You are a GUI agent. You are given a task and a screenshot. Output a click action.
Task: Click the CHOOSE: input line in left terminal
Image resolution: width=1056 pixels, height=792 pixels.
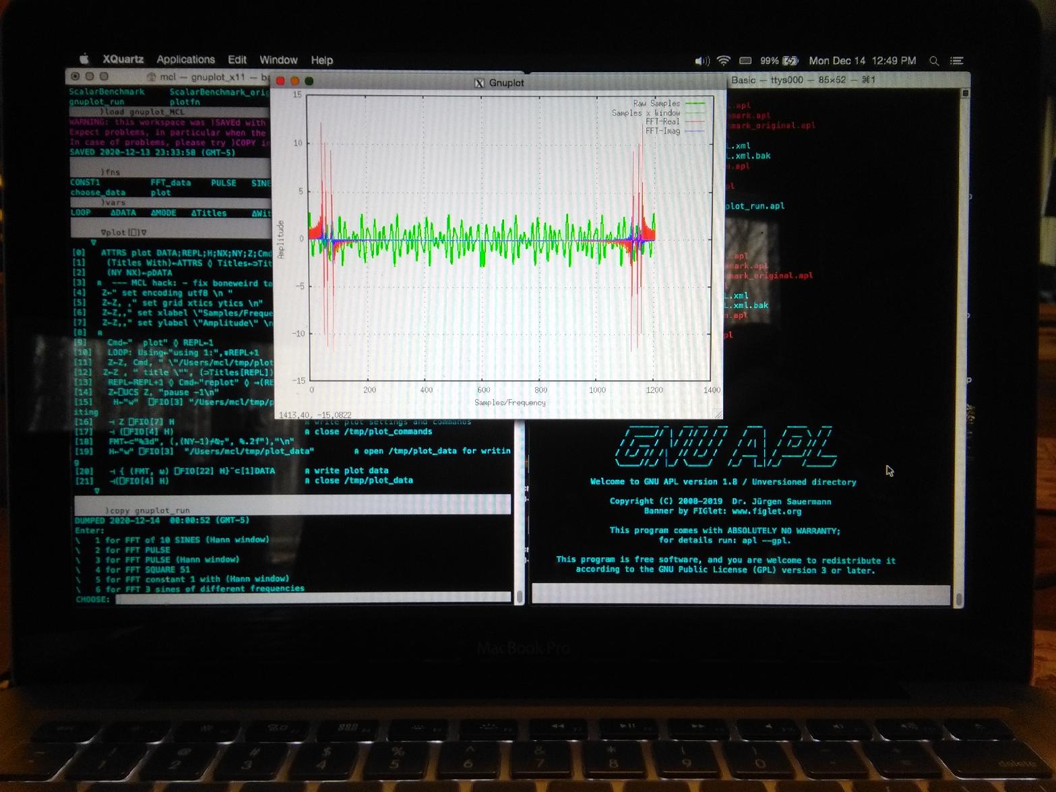pyautogui.click(x=313, y=599)
